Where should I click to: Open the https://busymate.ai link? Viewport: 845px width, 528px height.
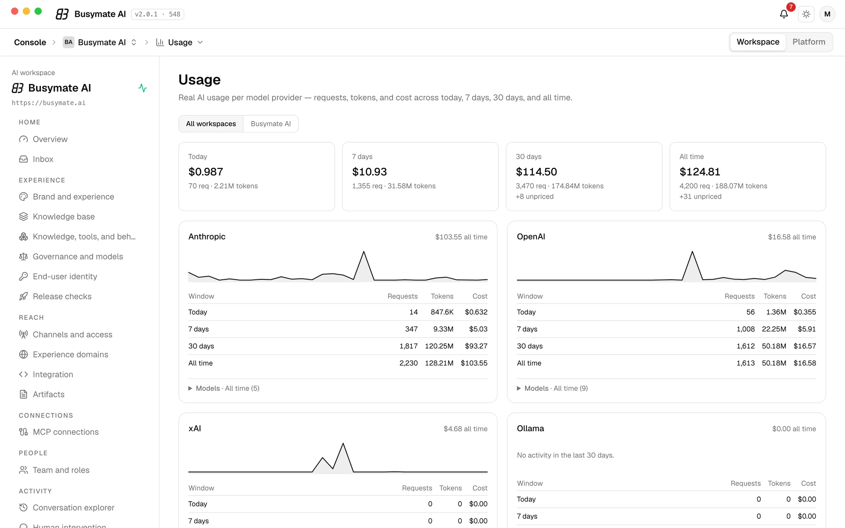(x=49, y=103)
